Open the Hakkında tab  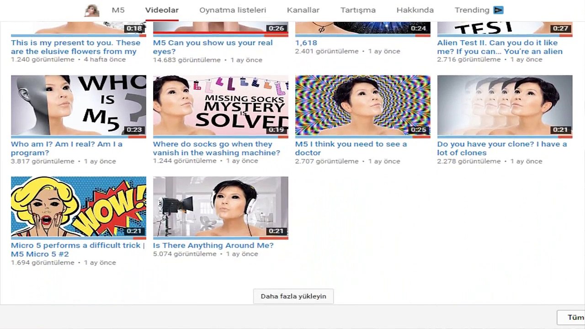[x=415, y=10]
